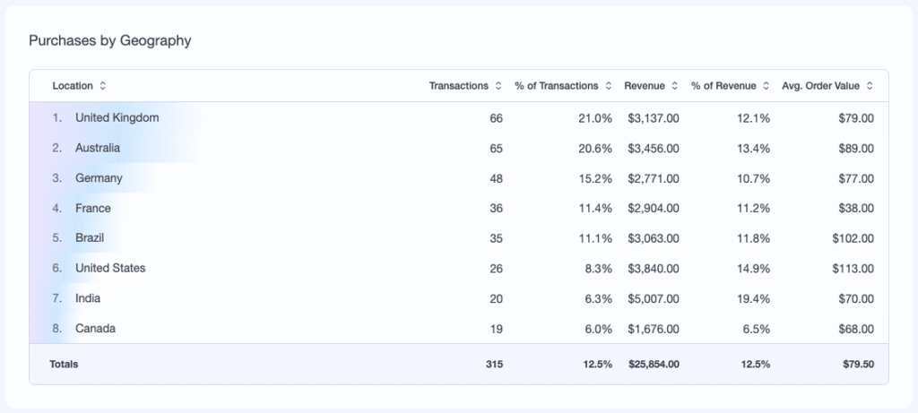Click United States transactions value 26
The width and height of the screenshot is (918, 413).
(496, 269)
